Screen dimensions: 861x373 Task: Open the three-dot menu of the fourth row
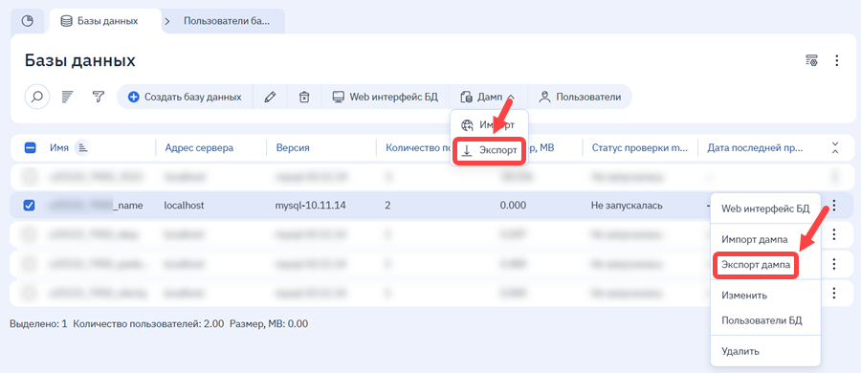(x=834, y=264)
